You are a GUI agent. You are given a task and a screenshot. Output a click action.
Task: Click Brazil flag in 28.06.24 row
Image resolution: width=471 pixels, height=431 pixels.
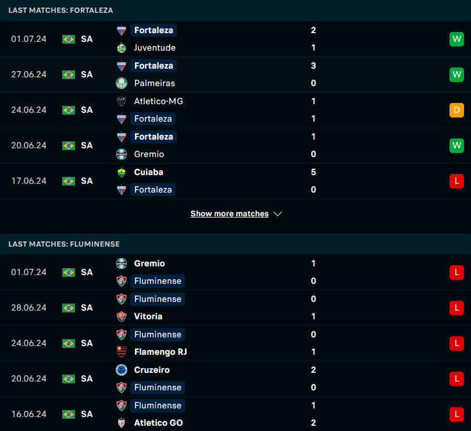69,308
